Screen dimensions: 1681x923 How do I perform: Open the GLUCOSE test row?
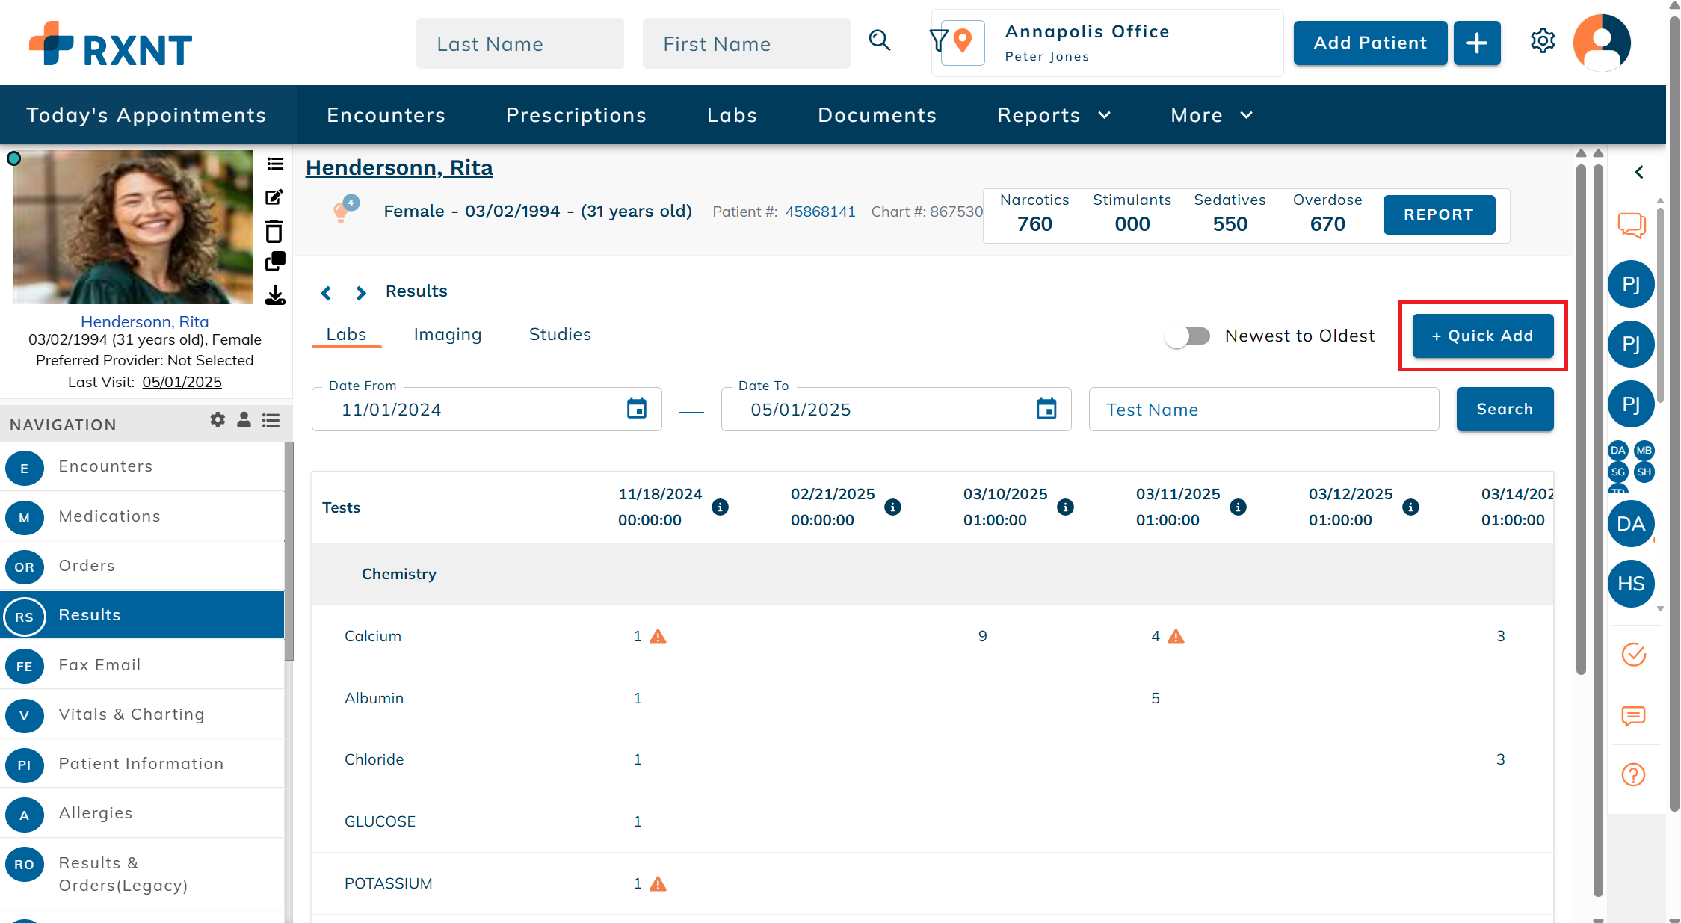932,821
